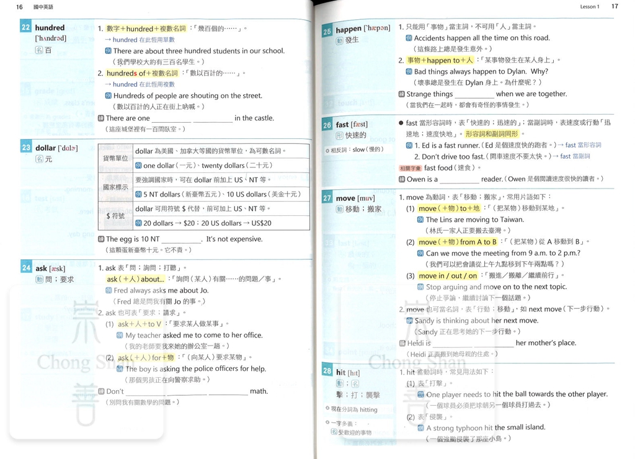Click the entry number 26 badge
Viewport: 635px width, 459px height.
click(x=327, y=125)
